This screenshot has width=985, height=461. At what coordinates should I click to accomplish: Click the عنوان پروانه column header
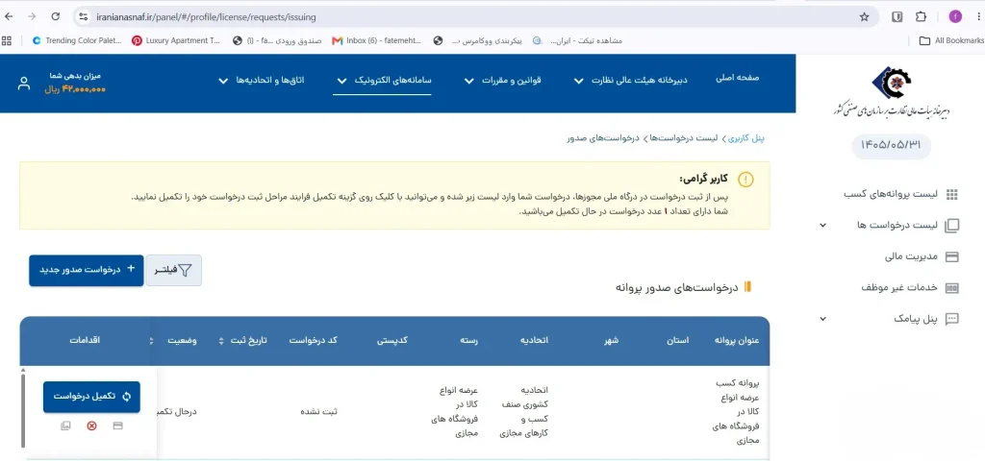point(737,341)
